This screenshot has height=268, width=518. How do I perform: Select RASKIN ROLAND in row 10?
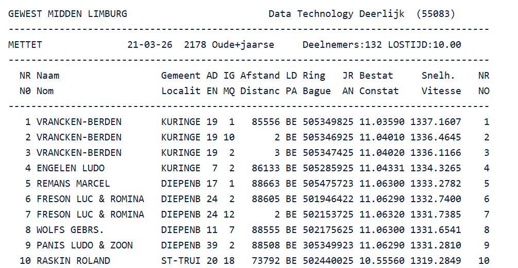[x=73, y=261]
